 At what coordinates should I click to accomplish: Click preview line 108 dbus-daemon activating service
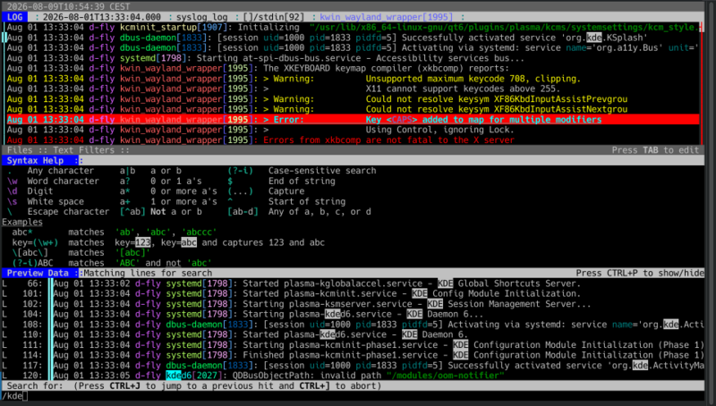pos(353,325)
